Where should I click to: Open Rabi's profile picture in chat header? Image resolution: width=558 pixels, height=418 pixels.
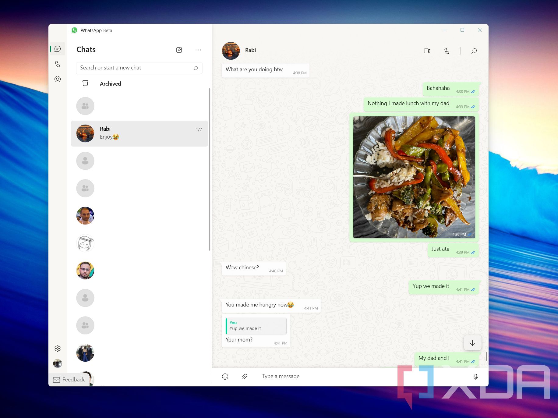click(231, 51)
